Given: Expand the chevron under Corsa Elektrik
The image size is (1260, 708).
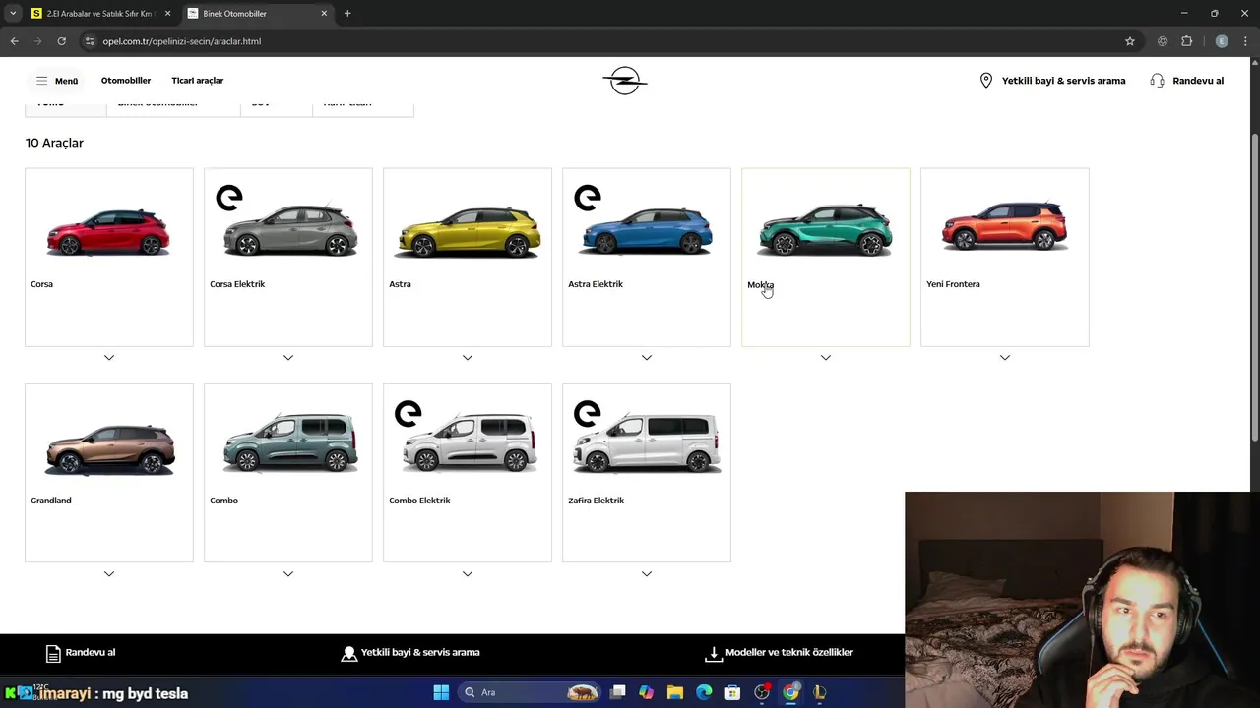Looking at the screenshot, I should click(x=288, y=357).
